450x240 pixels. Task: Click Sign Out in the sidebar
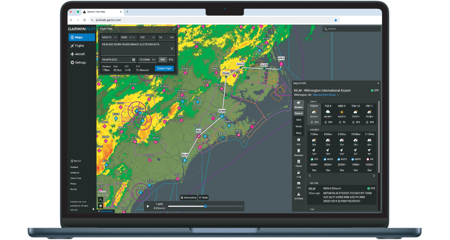coord(76,161)
